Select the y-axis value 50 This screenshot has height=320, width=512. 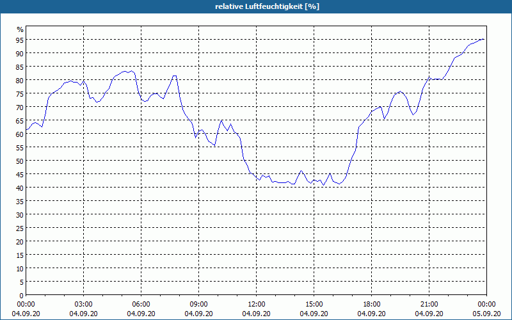pos(20,161)
